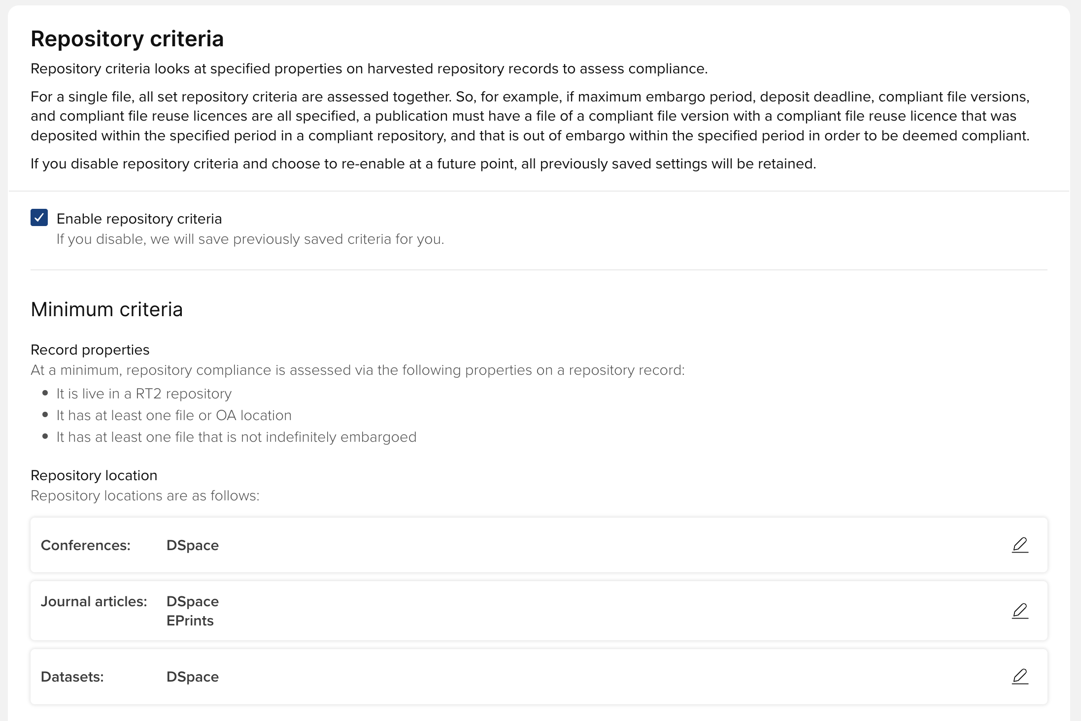Uncheck the Enable repository criteria checkbox
The width and height of the screenshot is (1081, 721).
39,218
